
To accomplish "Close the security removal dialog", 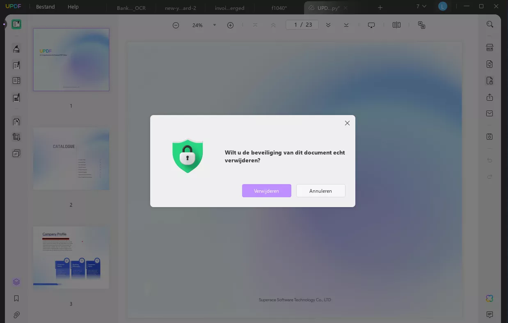I will click(x=347, y=123).
